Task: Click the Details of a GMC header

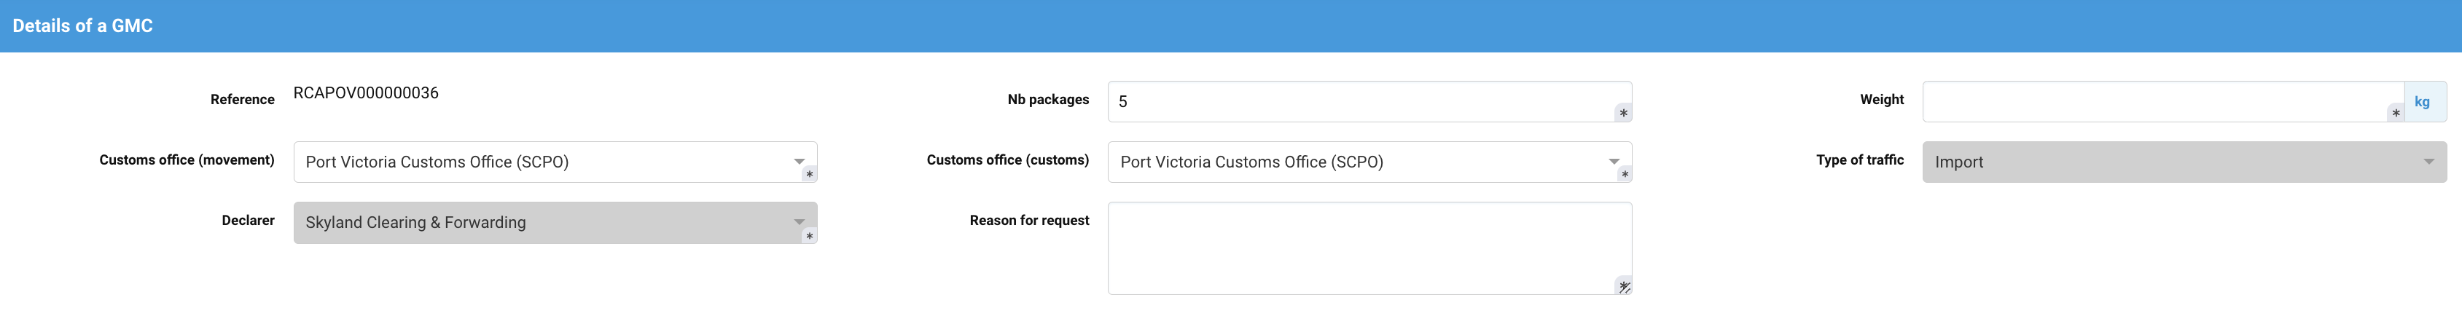Action: [x=82, y=25]
